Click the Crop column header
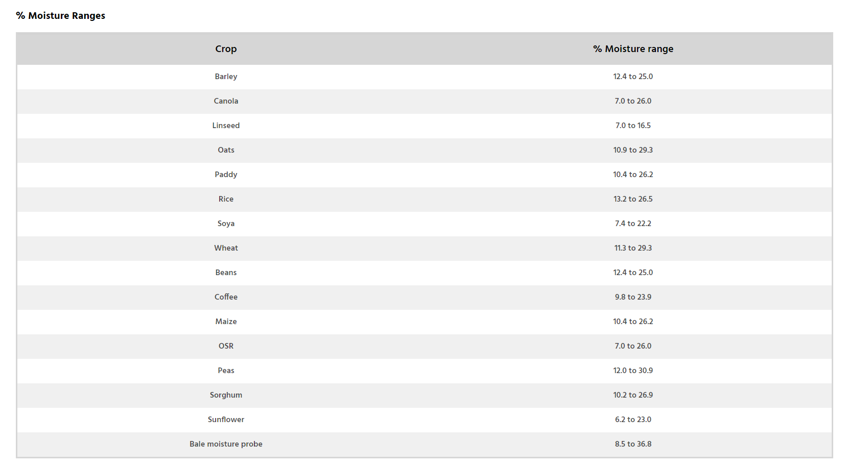 tap(226, 49)
